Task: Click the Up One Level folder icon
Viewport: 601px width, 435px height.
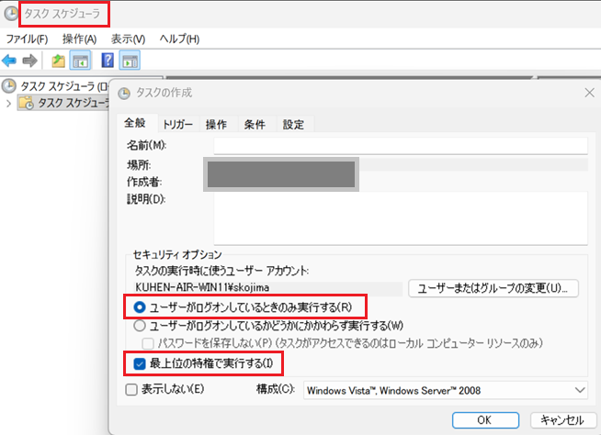Action: click(x=58, y=61)
